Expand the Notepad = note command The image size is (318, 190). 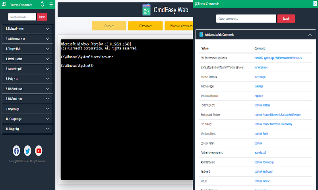pos(27,28)
